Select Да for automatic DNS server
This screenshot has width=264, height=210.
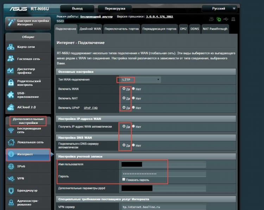(x=124, y=145)
